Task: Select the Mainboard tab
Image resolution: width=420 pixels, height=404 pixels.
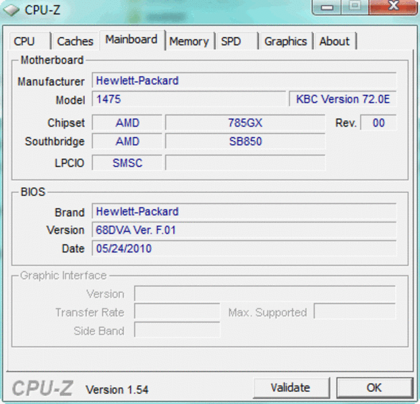Action: point(131,40)
